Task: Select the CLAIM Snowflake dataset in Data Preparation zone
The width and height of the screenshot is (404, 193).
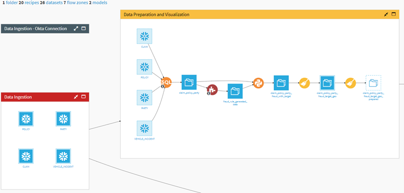Action: (x=144, y=36)
